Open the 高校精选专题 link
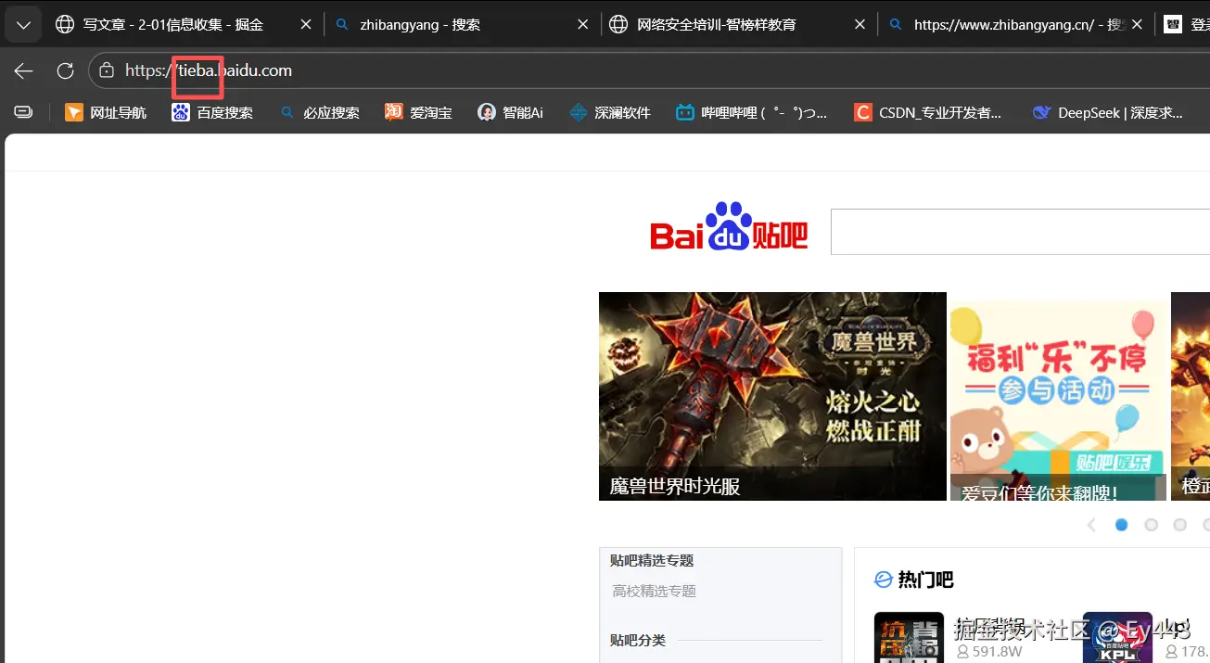Screen dimensions: 1210x663 tap(654, 591)
